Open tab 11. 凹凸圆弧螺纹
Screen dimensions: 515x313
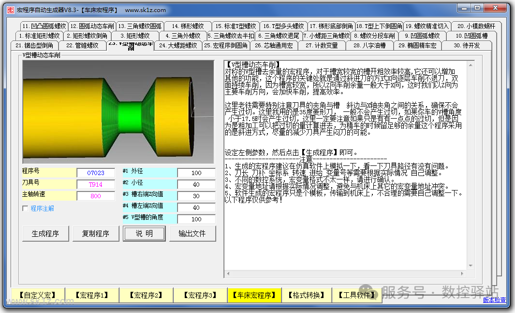click(44, 26)
